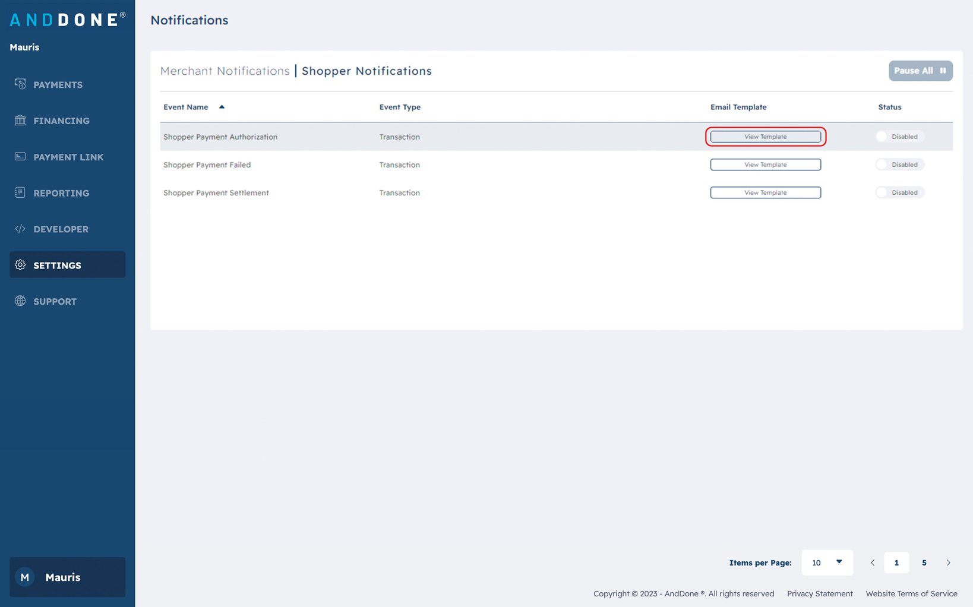Toggle the Event Name sort order
Viewport: 973px width, 607px height.
[222, 106]
